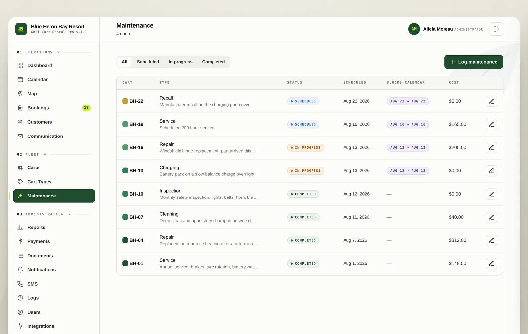Image resolution: width=528 pixels, height=334 pixels.
Task: Click the Users shield icon
Action: pos(20,313)
